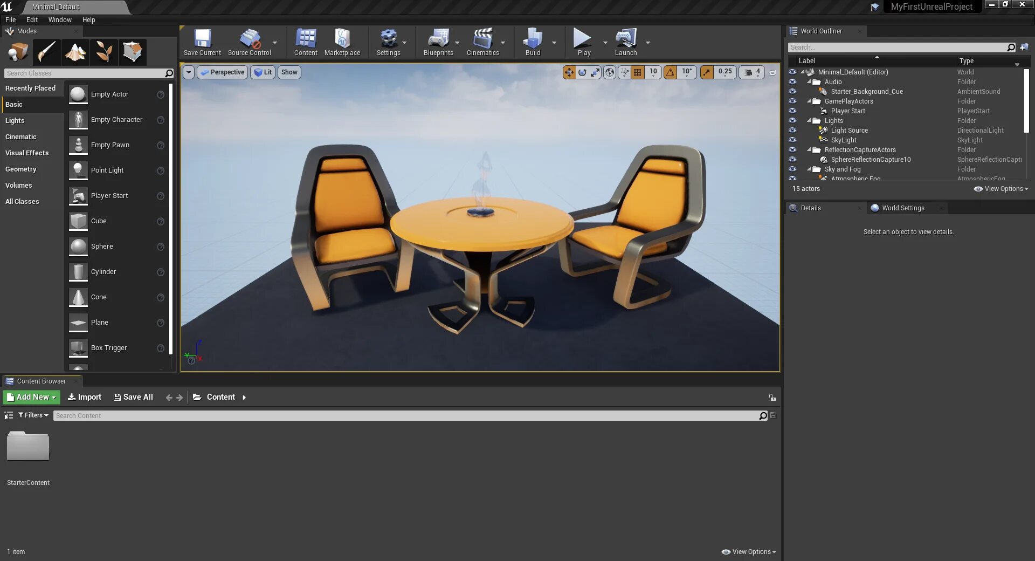1035x561 pixels.
Task: Open the File menu
Action: coord(11,20)
